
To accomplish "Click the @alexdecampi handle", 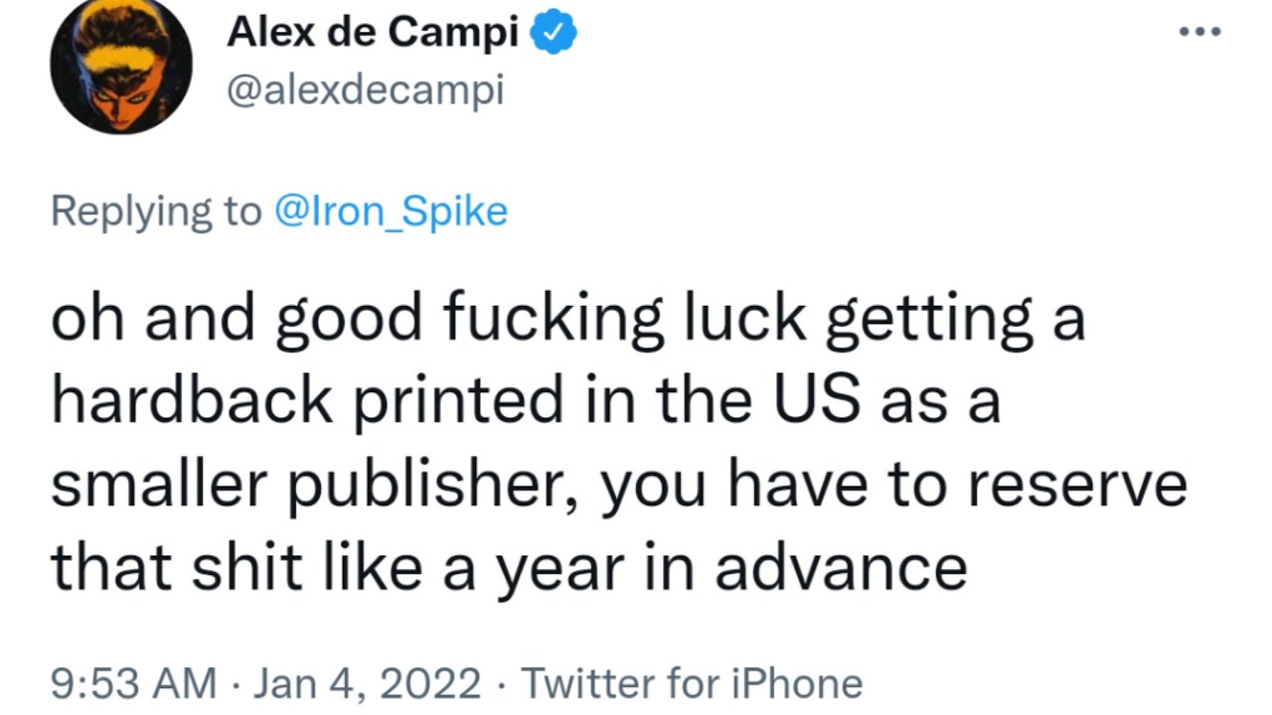I will tap(365, 91).
